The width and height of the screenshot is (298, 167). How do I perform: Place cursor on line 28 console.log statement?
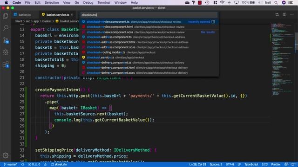[104, 120]
